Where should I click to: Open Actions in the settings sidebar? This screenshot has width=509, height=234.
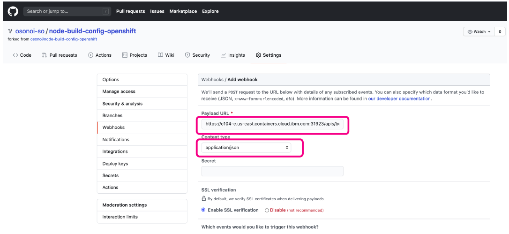142,188
